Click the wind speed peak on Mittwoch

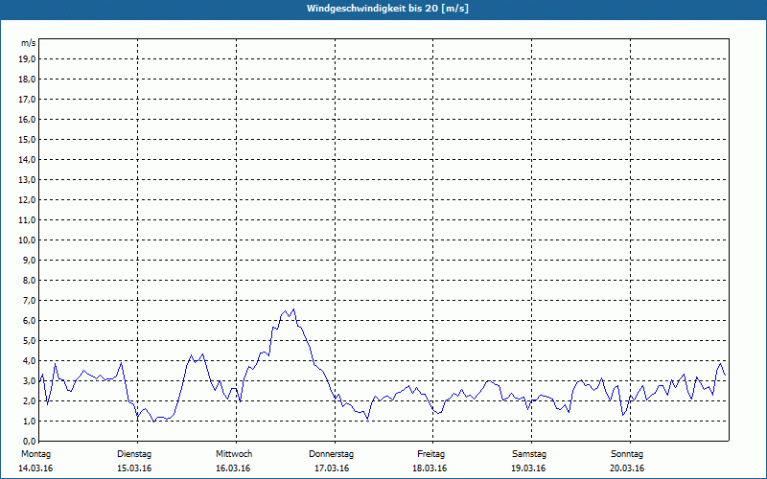(x=293, y=308)
